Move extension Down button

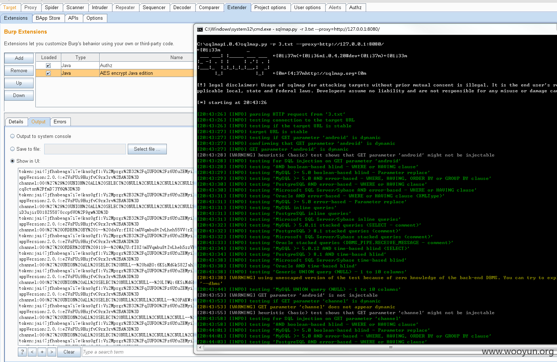[x=19, y=95]
